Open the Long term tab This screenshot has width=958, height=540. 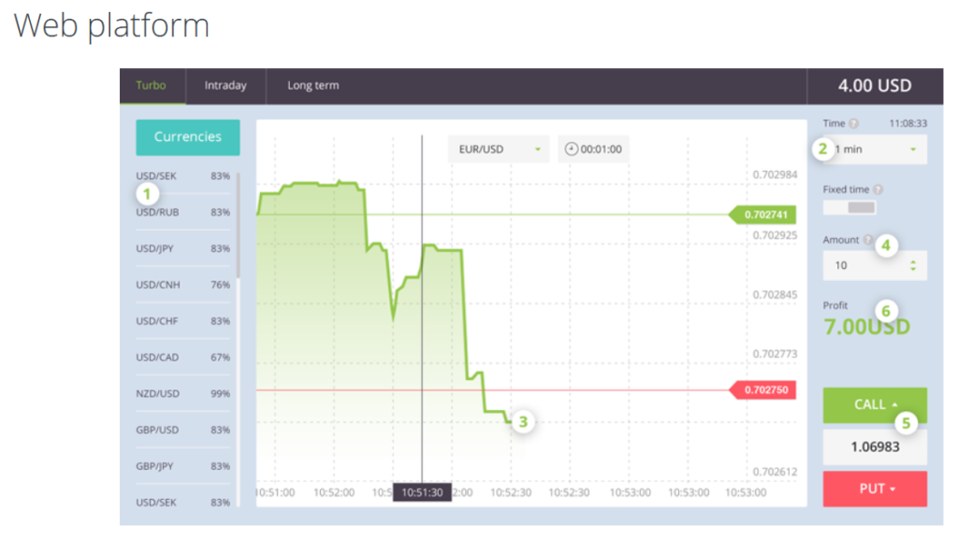[312, 86]
